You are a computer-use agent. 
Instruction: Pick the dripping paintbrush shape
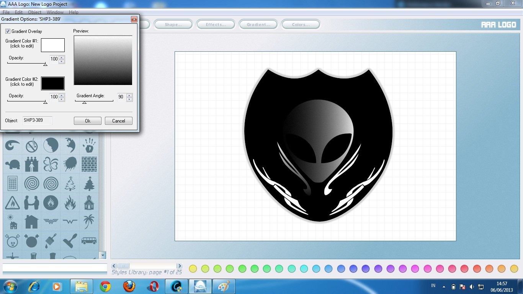[51, 240]
